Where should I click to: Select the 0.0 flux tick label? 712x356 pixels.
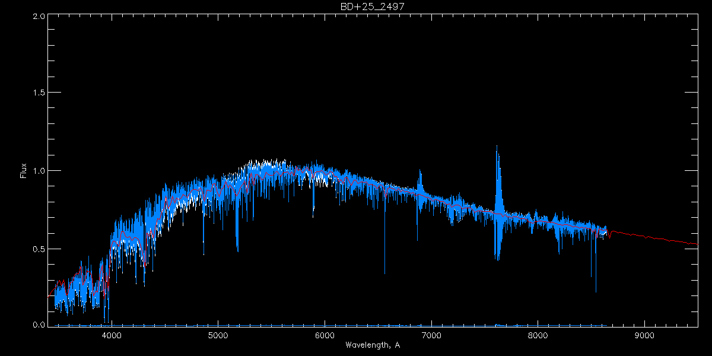point(39,325)
